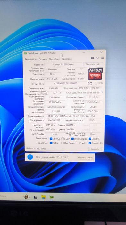Click the Ellesmere GPU field

point(53,69)
